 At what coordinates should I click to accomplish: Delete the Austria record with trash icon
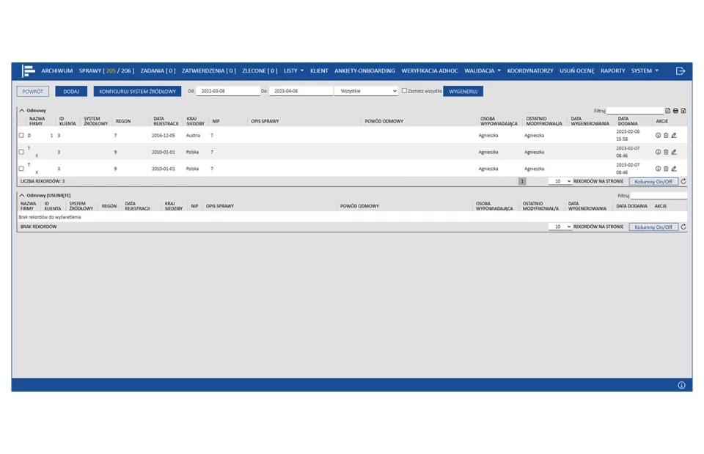(x=666, y=136)
